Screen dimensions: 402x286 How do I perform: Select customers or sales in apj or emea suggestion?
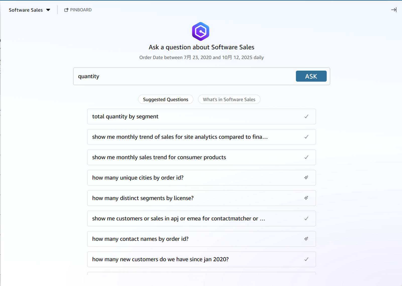201,218
